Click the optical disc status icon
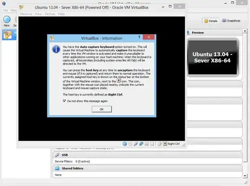The width and height of the screenshot is (250, 186). coord(130,144)
